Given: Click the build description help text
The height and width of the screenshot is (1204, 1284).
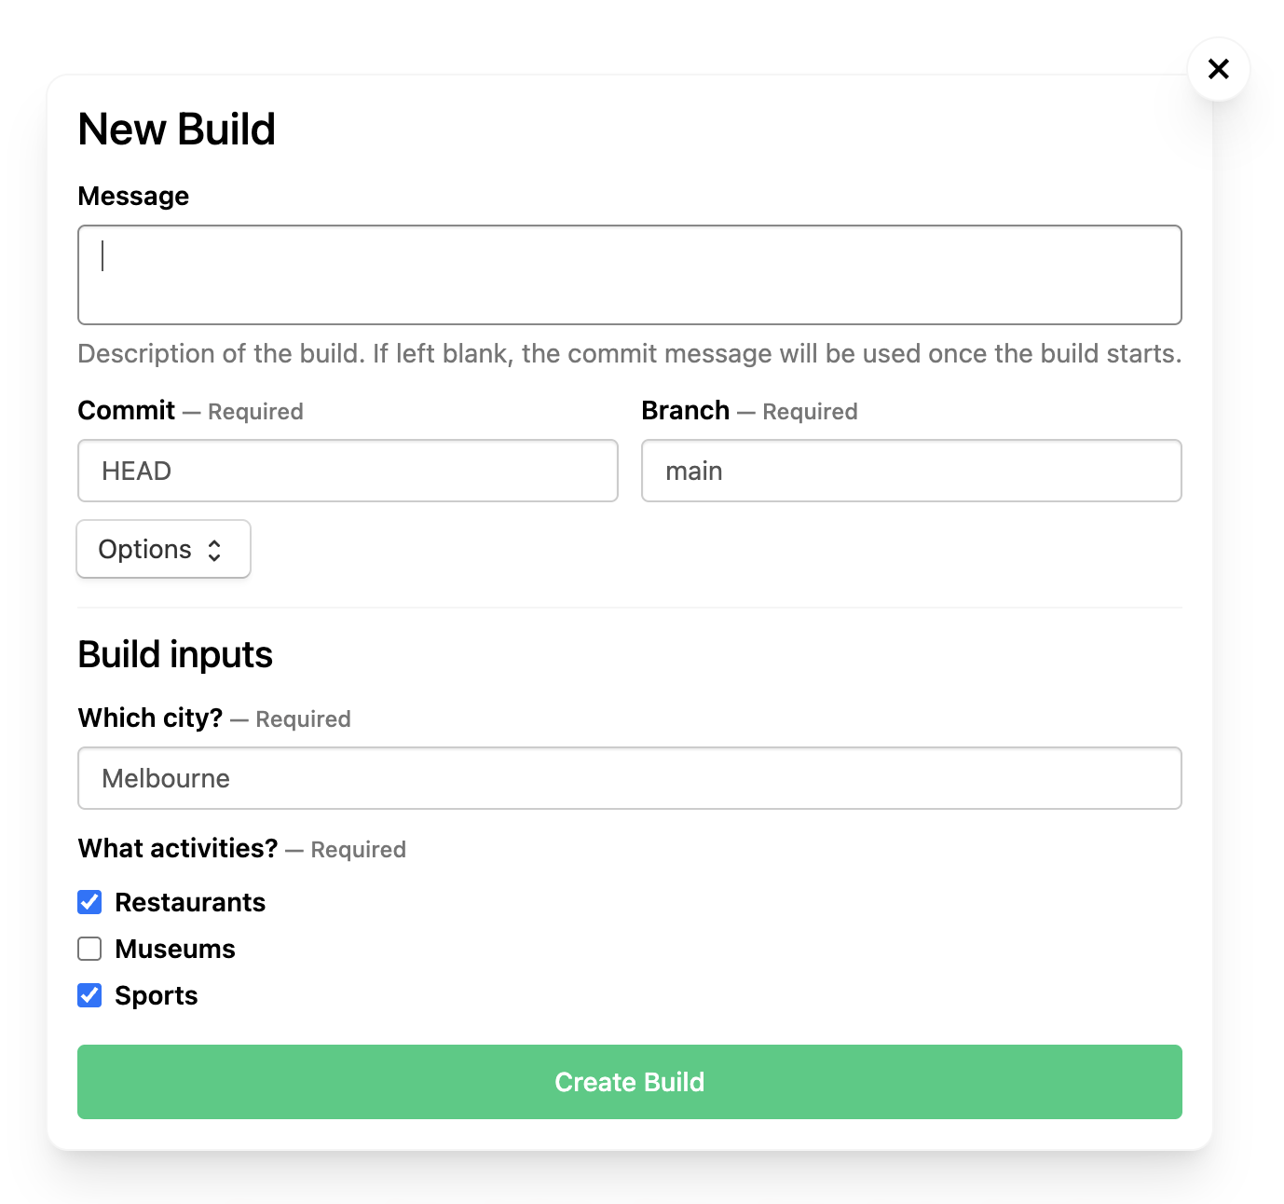Looking at the screenshot, I should (x=629, y=354).
